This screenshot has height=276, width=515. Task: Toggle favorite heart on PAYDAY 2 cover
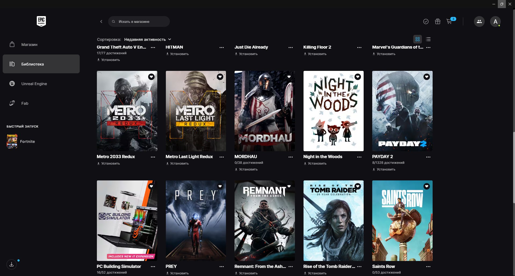click(x=426, y=77)
